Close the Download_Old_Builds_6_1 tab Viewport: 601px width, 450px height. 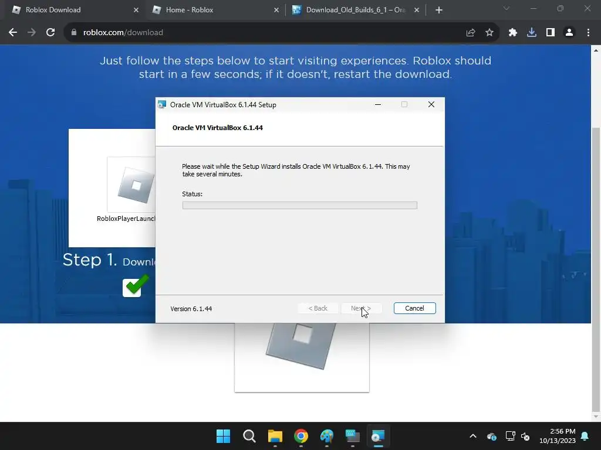(417, 10)
